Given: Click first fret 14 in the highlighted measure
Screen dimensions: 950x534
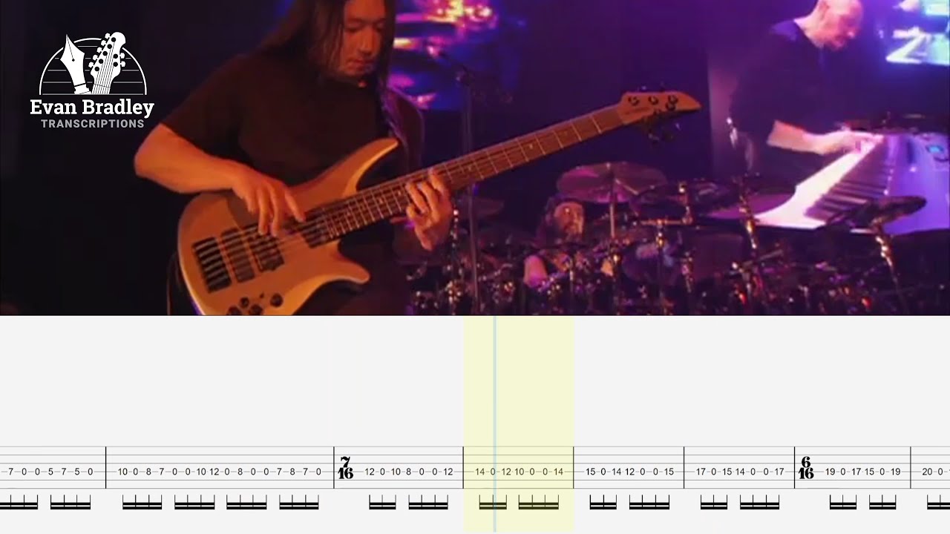Looking at the screenshot, I should (480, 472).
